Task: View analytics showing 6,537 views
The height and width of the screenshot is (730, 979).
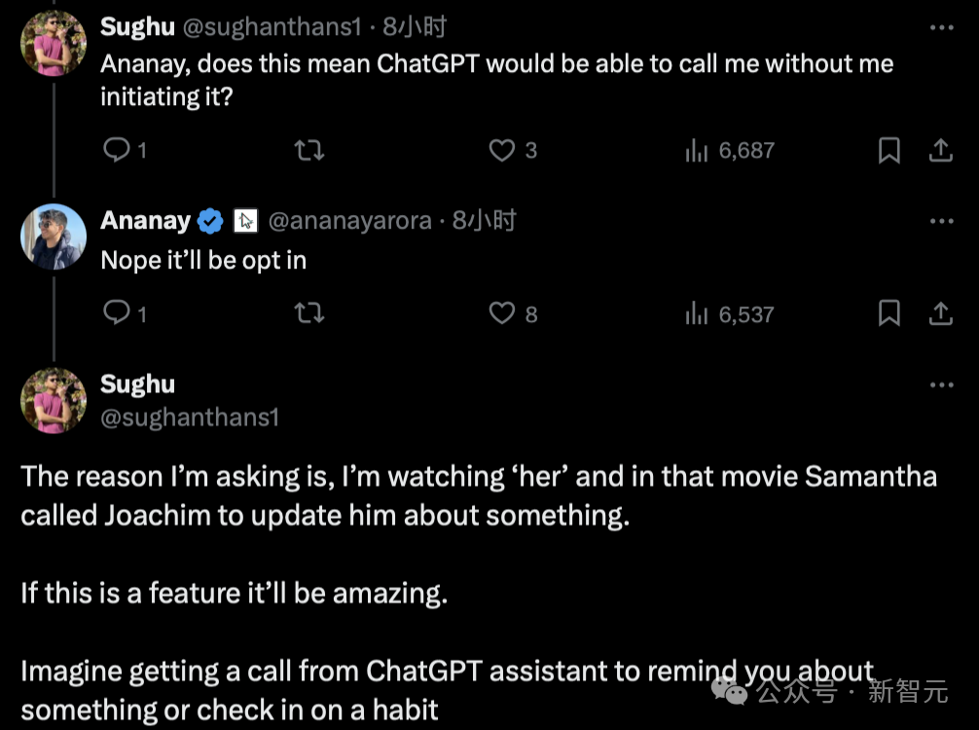Action: click(730, 313)
